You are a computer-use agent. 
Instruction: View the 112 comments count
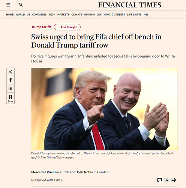tap(166, 180)
